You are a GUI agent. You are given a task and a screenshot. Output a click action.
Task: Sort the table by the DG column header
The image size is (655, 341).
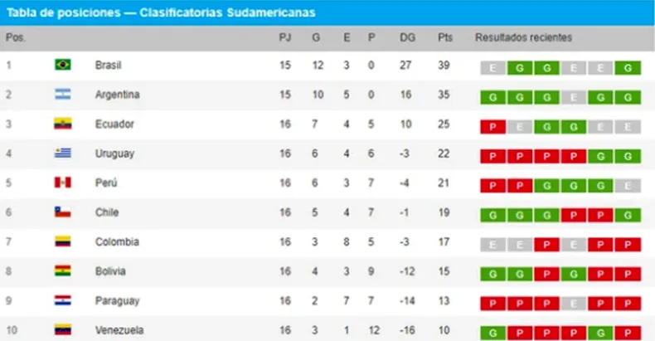407,37
